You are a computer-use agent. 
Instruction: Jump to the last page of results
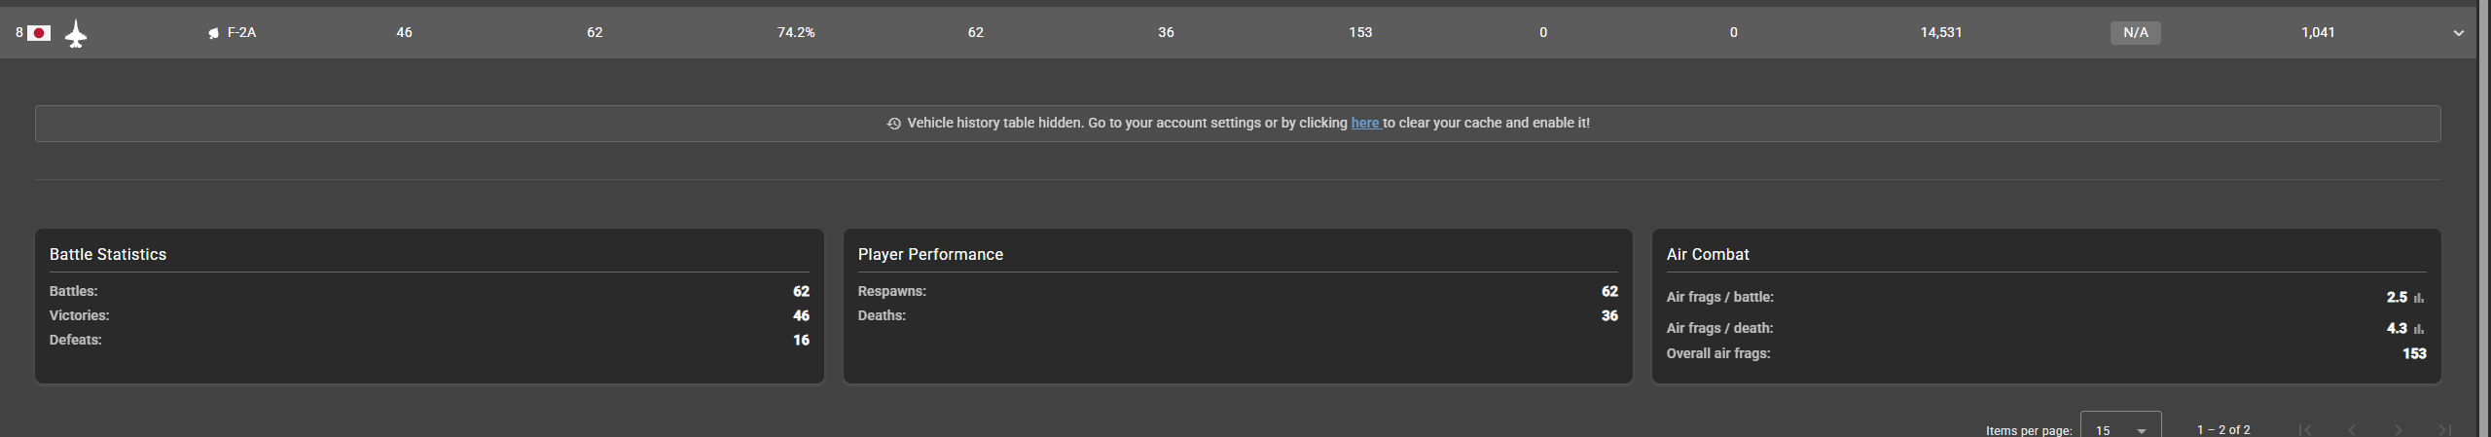coord(2444,429)
